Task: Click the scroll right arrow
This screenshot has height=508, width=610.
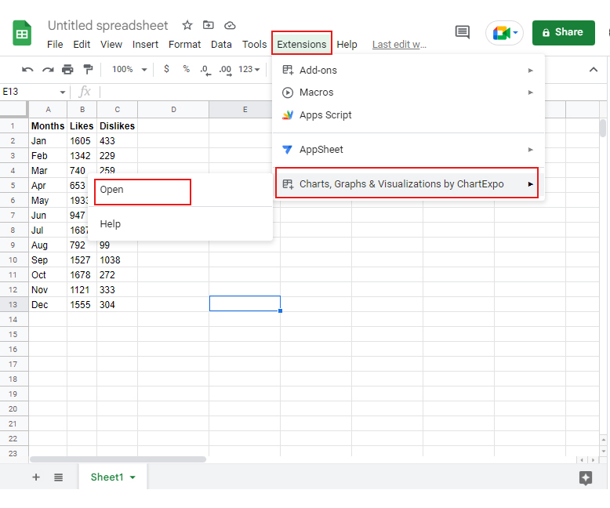Action: [x=593, y=459]
